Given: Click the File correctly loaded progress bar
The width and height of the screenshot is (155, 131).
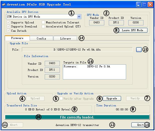Looking at the screenshot, I should click(77, 117).
